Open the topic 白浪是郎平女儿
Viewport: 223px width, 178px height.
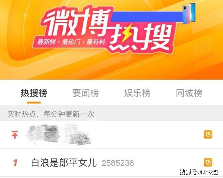(x=64, y=163)
